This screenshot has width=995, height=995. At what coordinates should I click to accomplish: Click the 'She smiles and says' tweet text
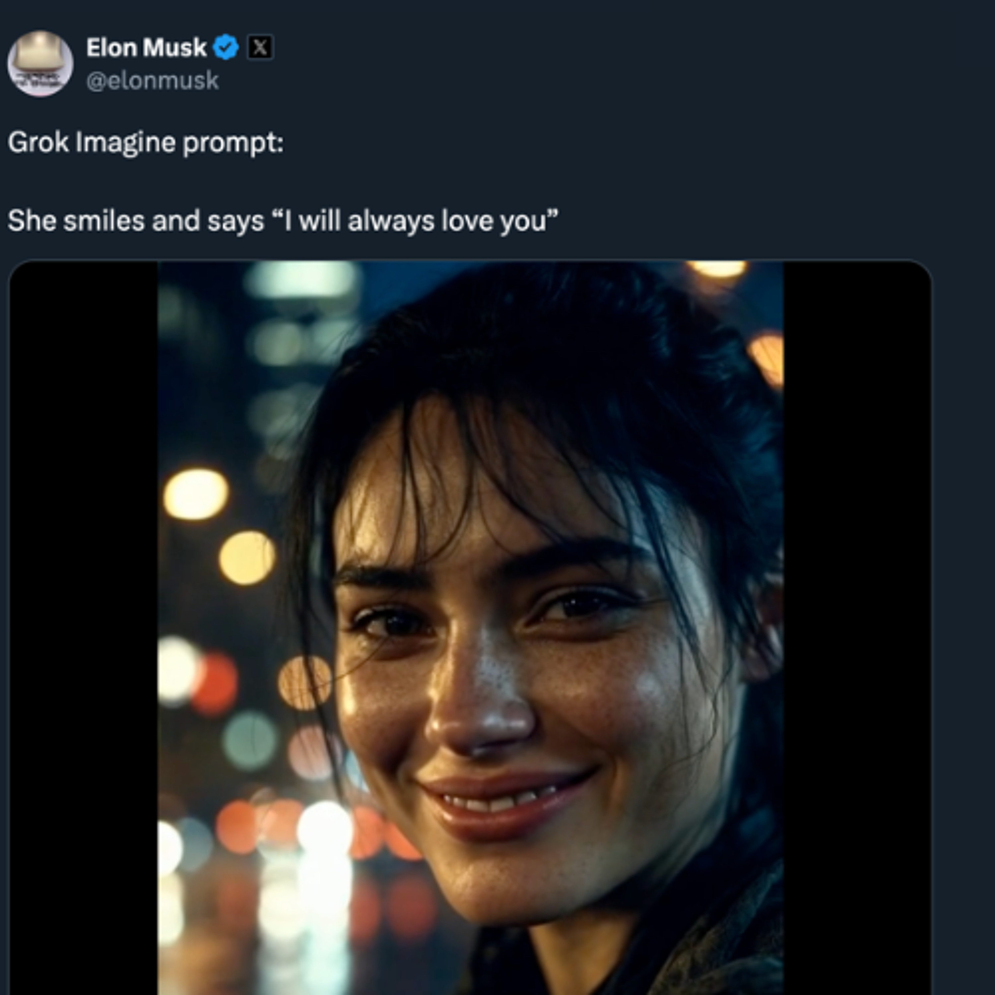coord(135,221)
